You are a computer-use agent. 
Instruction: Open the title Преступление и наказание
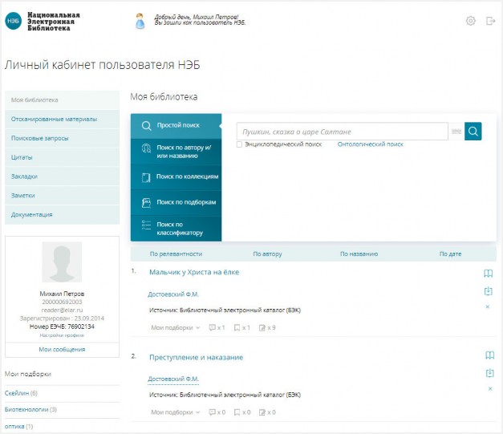click(x=197, y=358)
